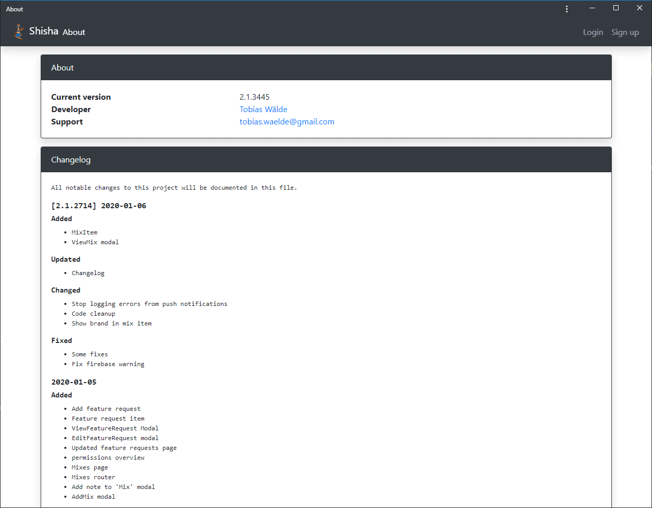This screenshot has height=508, width=652.
Task: Click the [2.1.2714] 2020-01-06 heading
Action: pyautogui.click(x=99, y=206)
